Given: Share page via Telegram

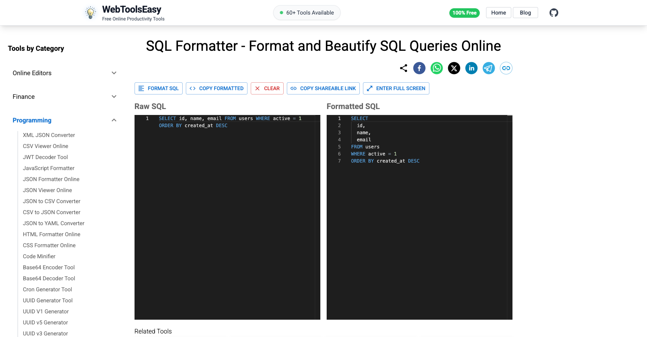Looking at the screenshot, I should [489, 68].
